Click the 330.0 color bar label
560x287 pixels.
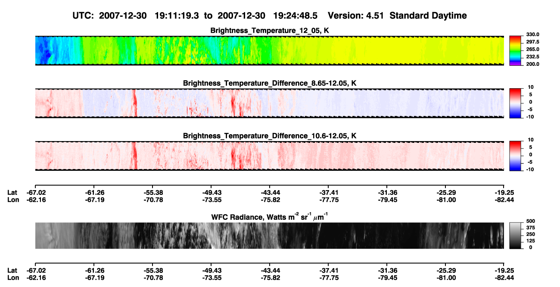533,34
